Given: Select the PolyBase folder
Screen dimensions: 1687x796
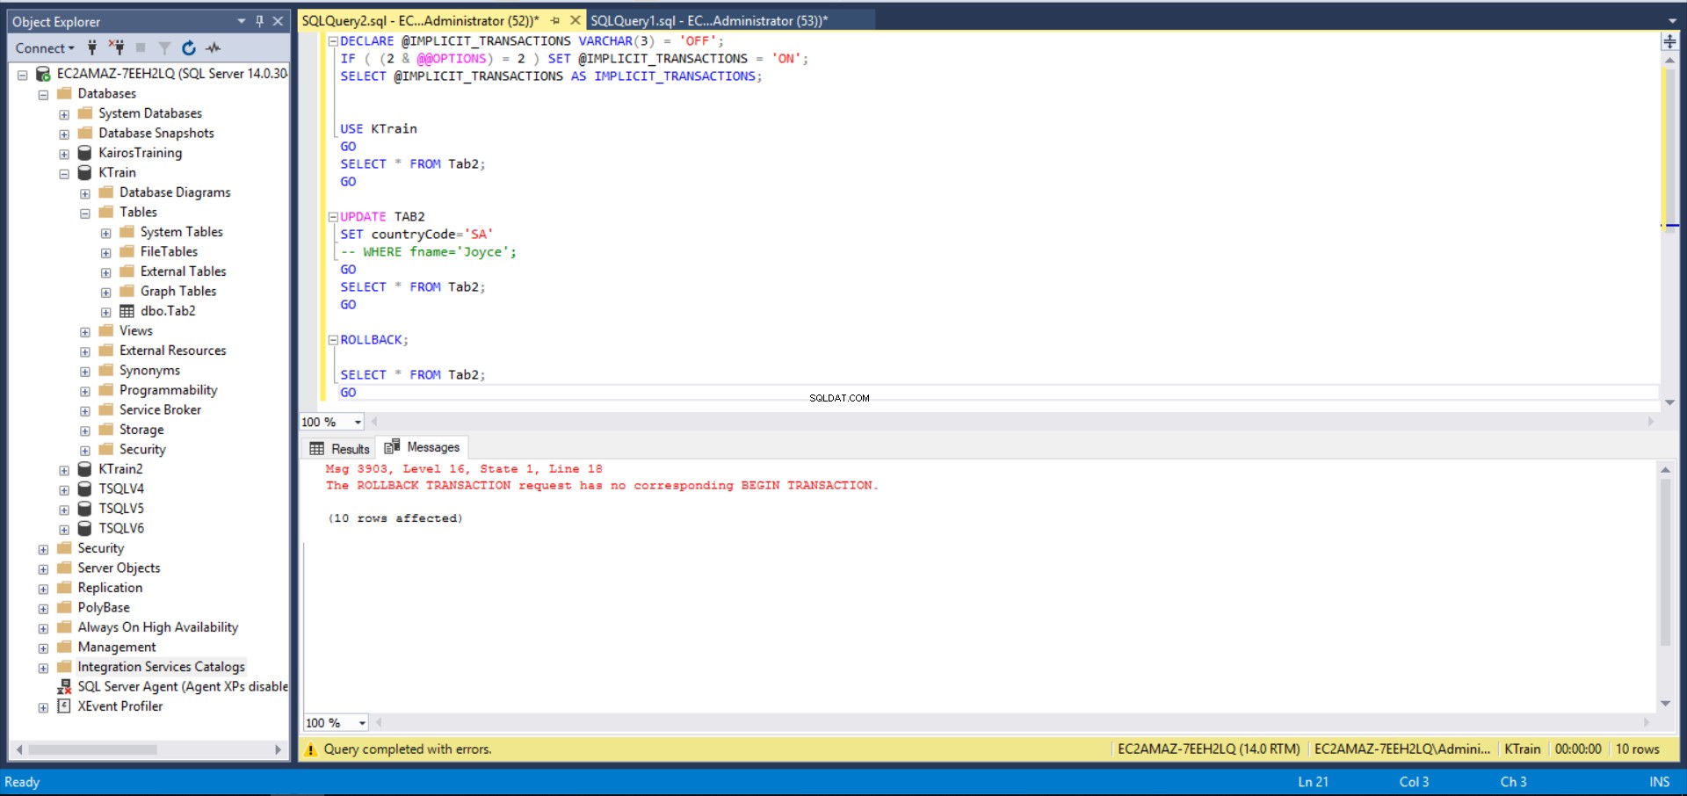Looking at the screenshot, I should (104, 607).
